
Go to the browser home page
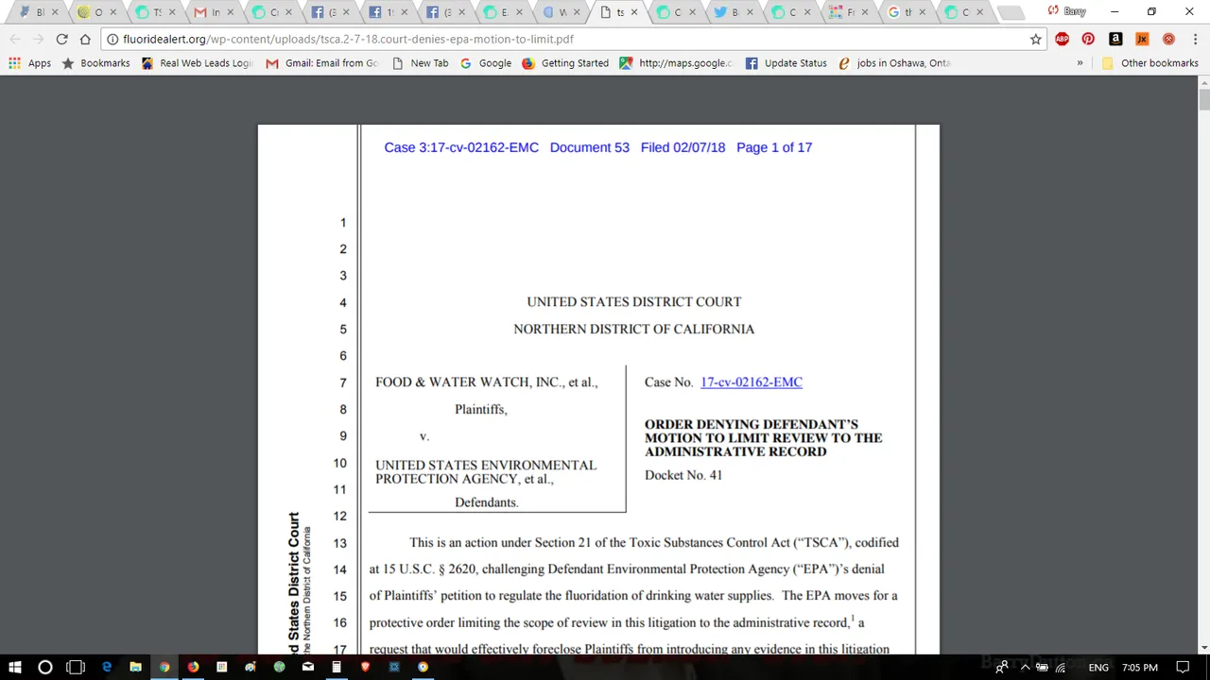[x=85, y=39]
